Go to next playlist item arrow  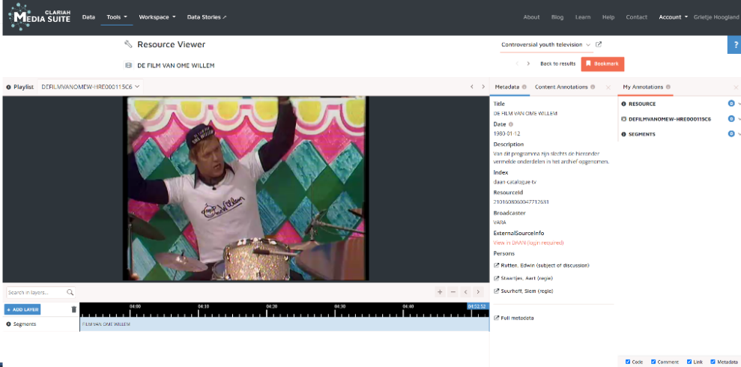[483, 87]
